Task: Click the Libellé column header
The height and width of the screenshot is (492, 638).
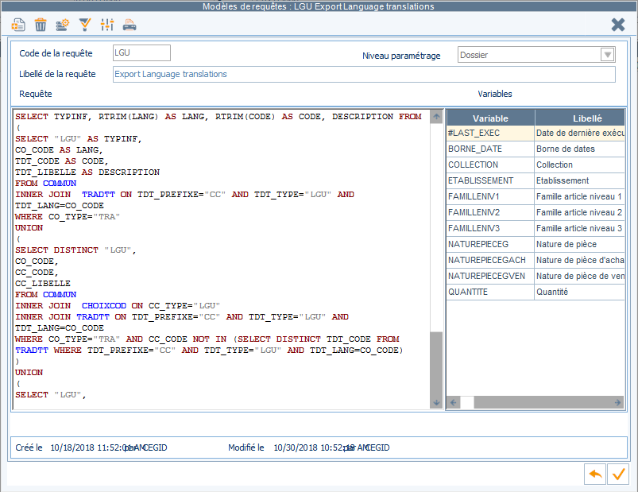Action: coord(579,118)
